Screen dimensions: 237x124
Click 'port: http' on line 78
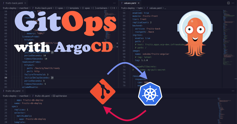click(x=33, y=71)
